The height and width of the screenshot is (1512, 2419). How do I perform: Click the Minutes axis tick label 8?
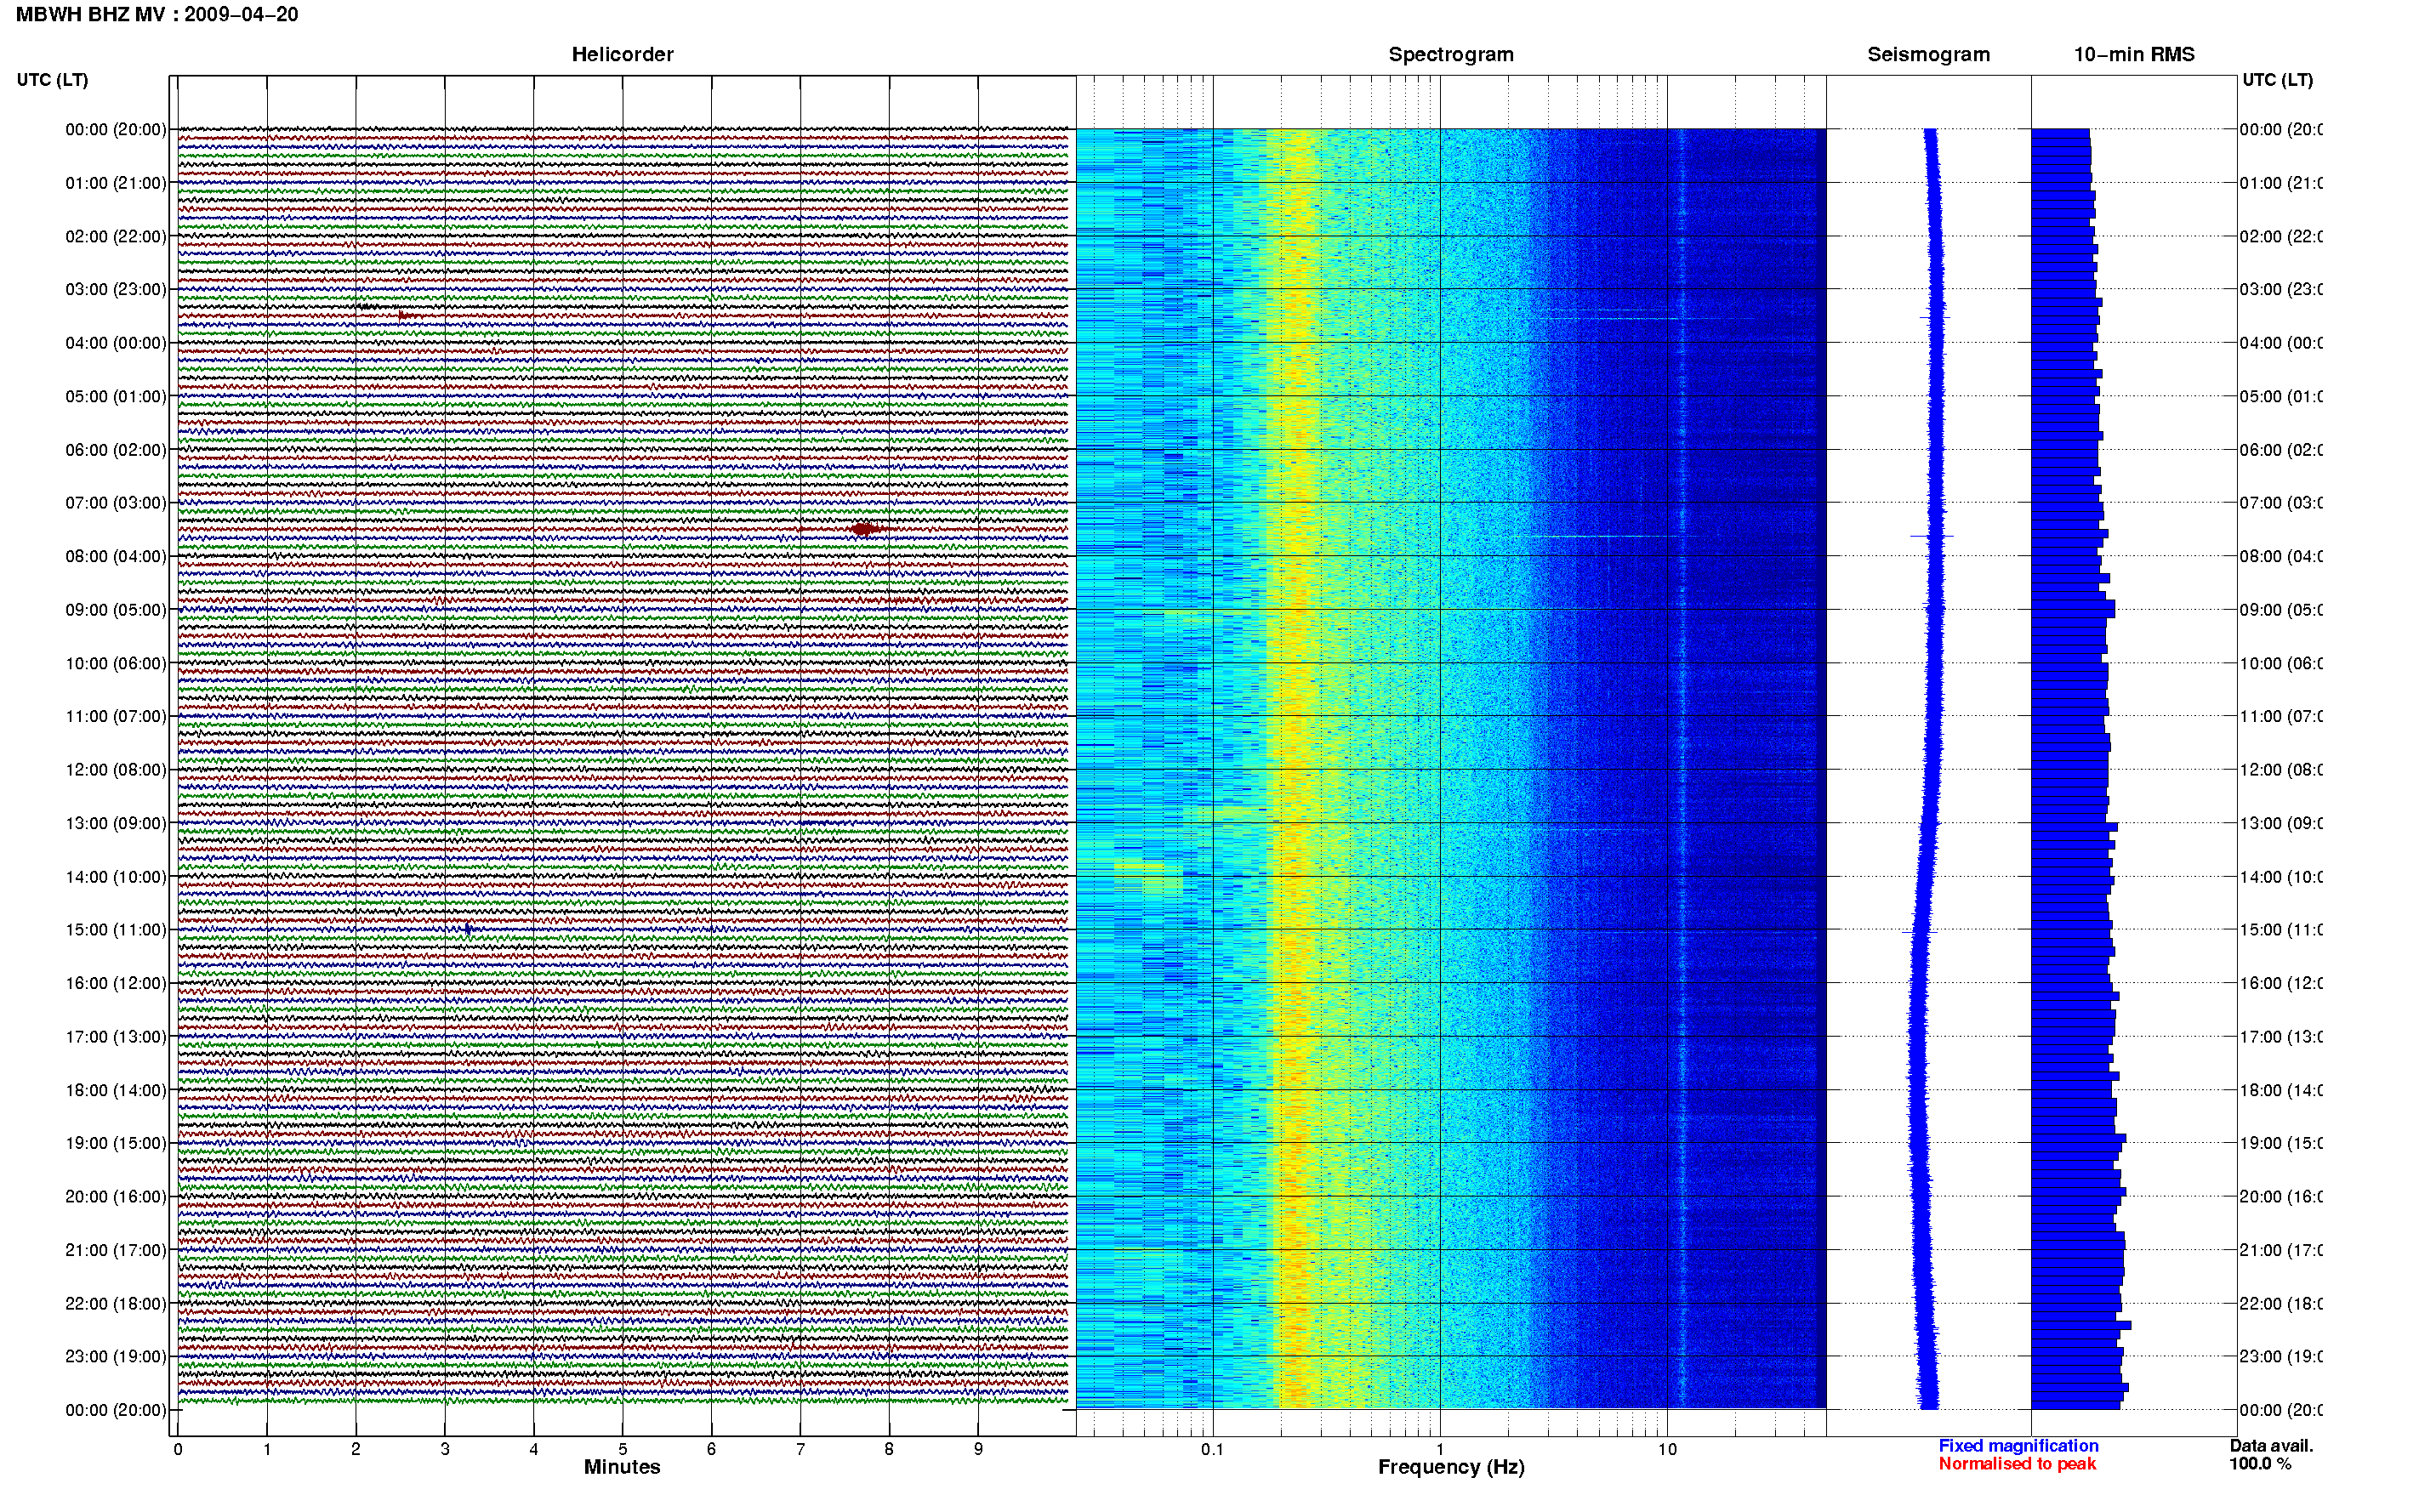coord(889,1449)
